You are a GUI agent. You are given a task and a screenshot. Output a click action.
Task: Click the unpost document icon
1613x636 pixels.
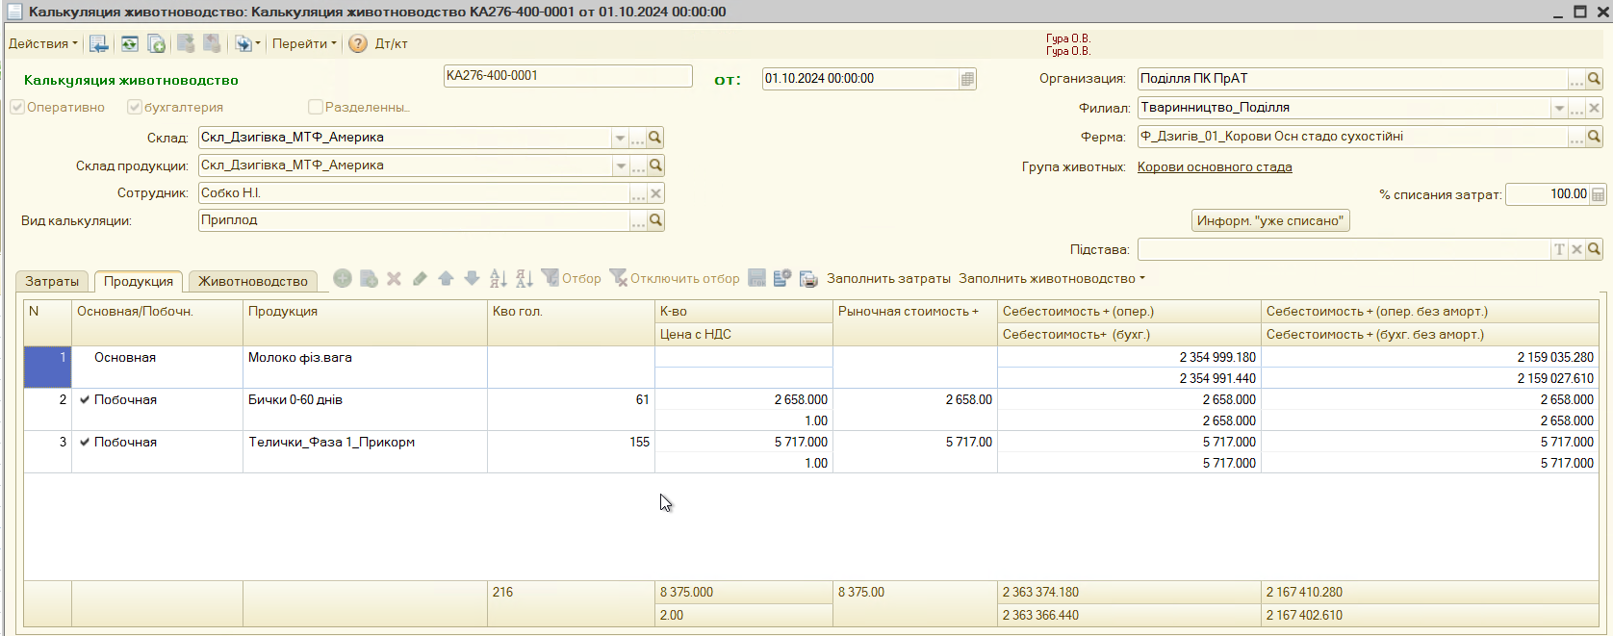point(212,44)
